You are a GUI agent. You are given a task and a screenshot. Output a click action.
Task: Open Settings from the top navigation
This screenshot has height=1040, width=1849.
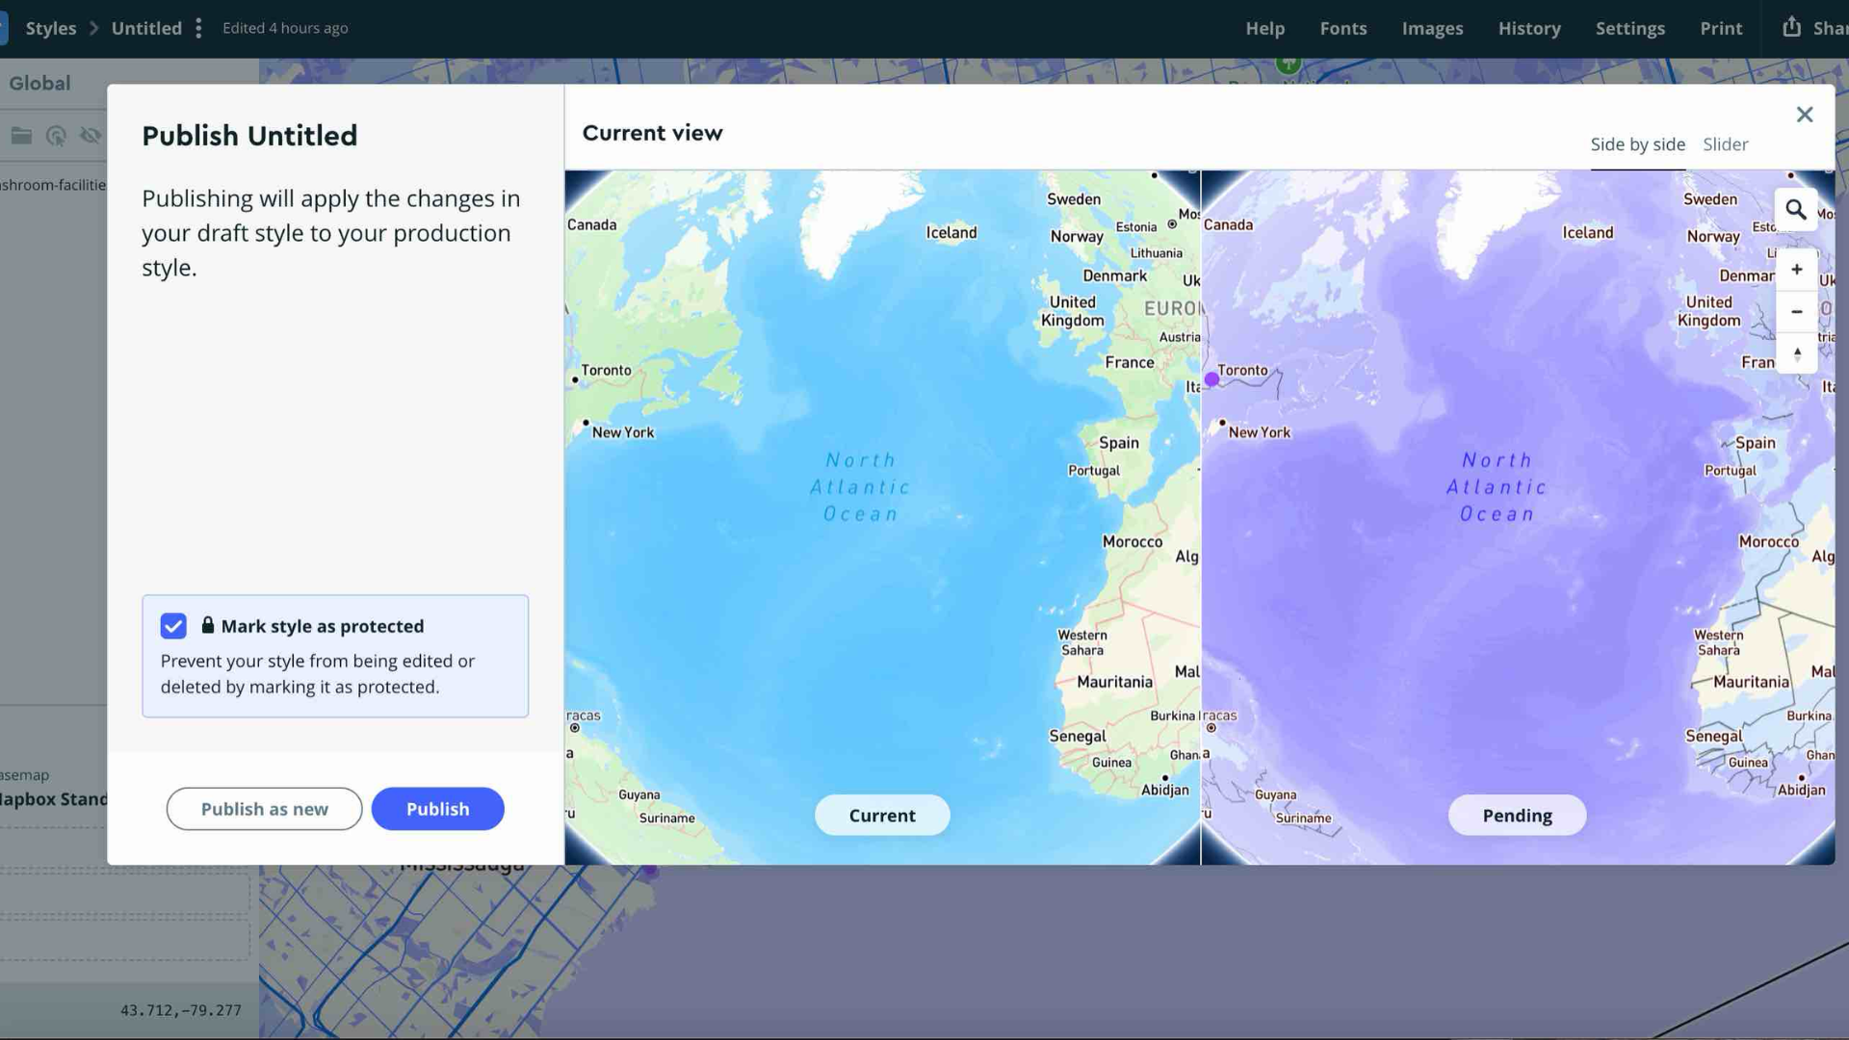point(1630,28)
